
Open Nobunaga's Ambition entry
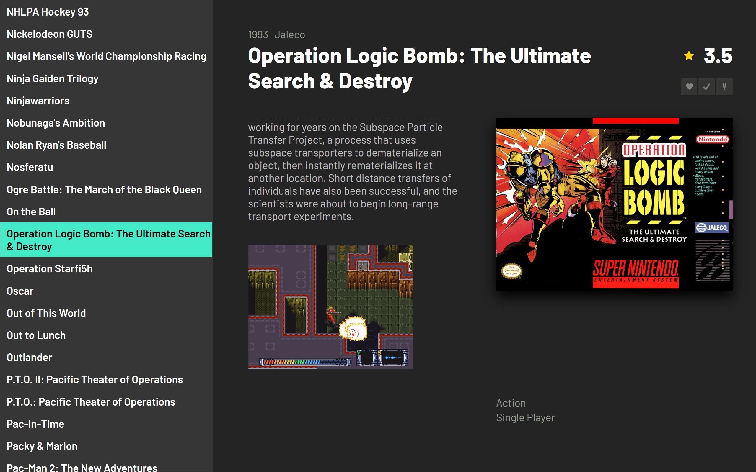pyautogui.click(x=106, y=123)
